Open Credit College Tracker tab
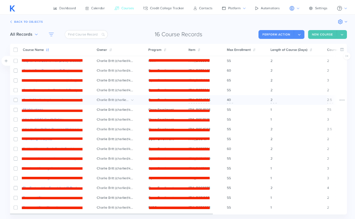The height and width of the screenshot is (219, 355). click(163, 8)
